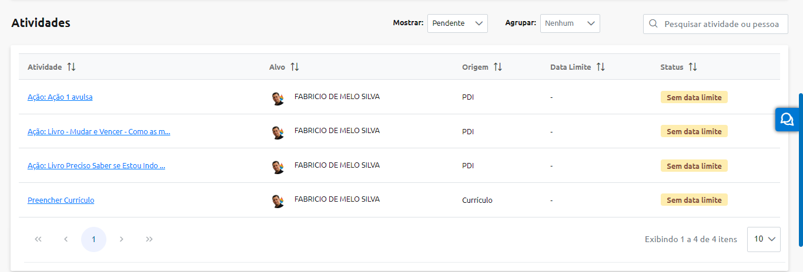Go to the first page arrow
Screen dimensions: 803x272
[x=38, y=239]
